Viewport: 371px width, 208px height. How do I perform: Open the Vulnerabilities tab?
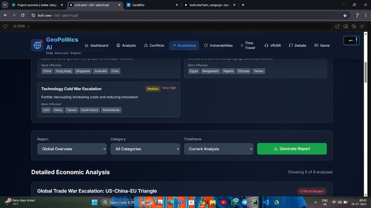tap(218, 45)
